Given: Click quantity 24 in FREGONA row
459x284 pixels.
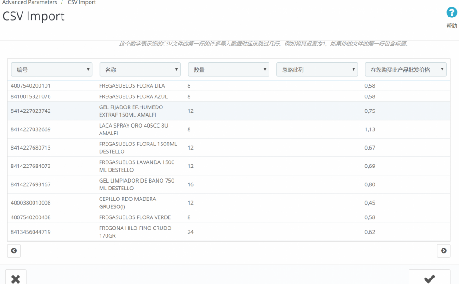Looking at the screenshot, I should pyautogui.click(x=190, y=232).
